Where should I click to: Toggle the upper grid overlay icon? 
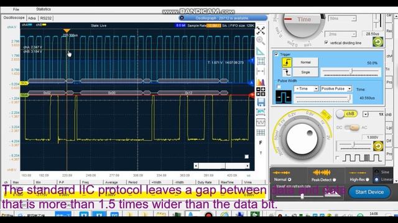261,61
